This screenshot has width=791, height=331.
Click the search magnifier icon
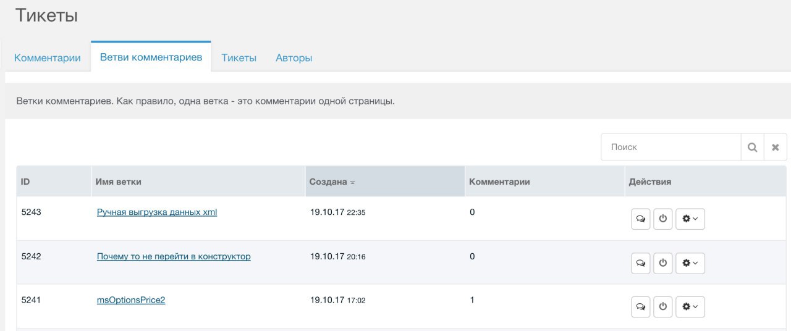[752, 147]
